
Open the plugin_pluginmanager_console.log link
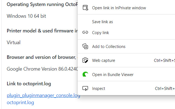click(43, 96)
